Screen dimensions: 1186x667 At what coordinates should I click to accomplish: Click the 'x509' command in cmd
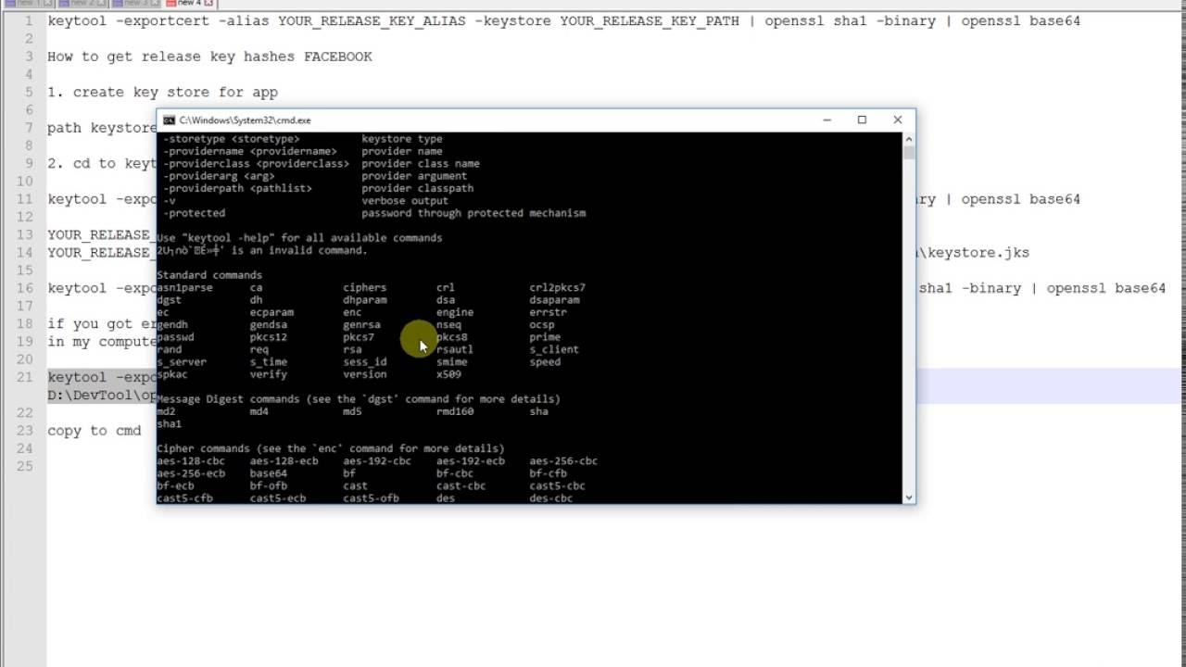(x=448, y=374)
